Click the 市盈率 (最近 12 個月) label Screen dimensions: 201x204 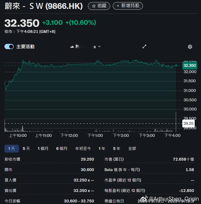123,180
